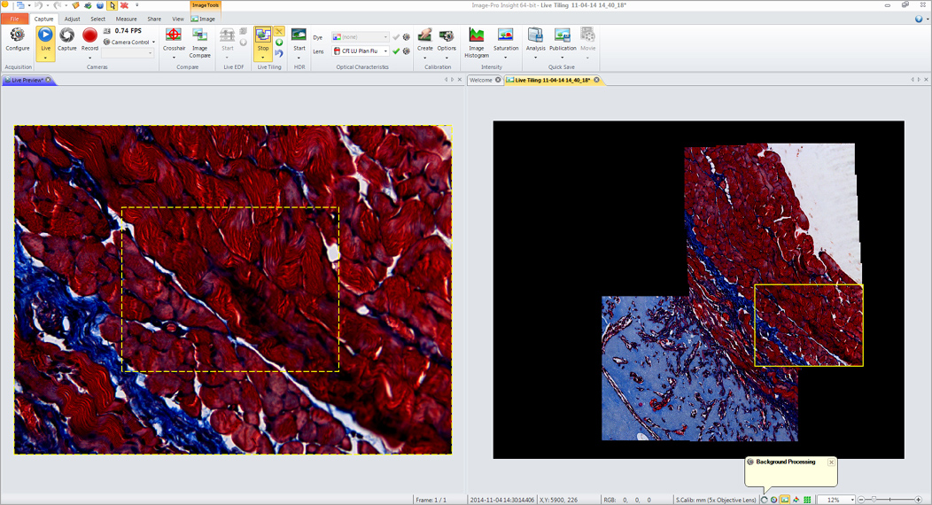Switch to the Adjust ribbon tab
The width and height of the screenshot is (932, 505).
tap(72, 19)
